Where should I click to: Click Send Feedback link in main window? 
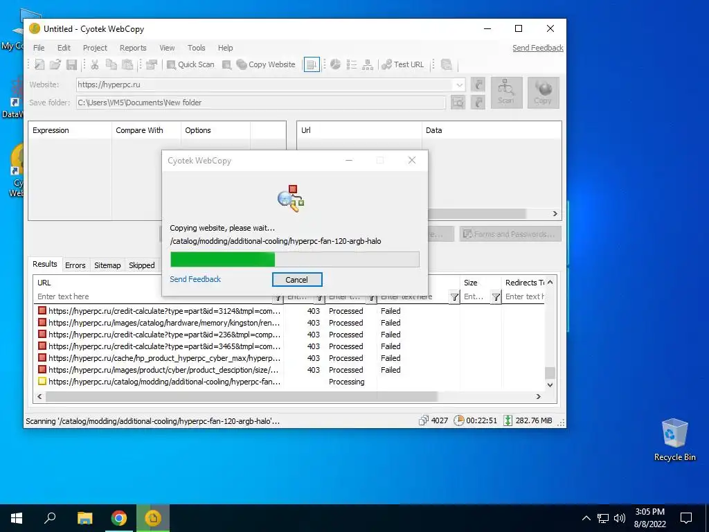537,48
